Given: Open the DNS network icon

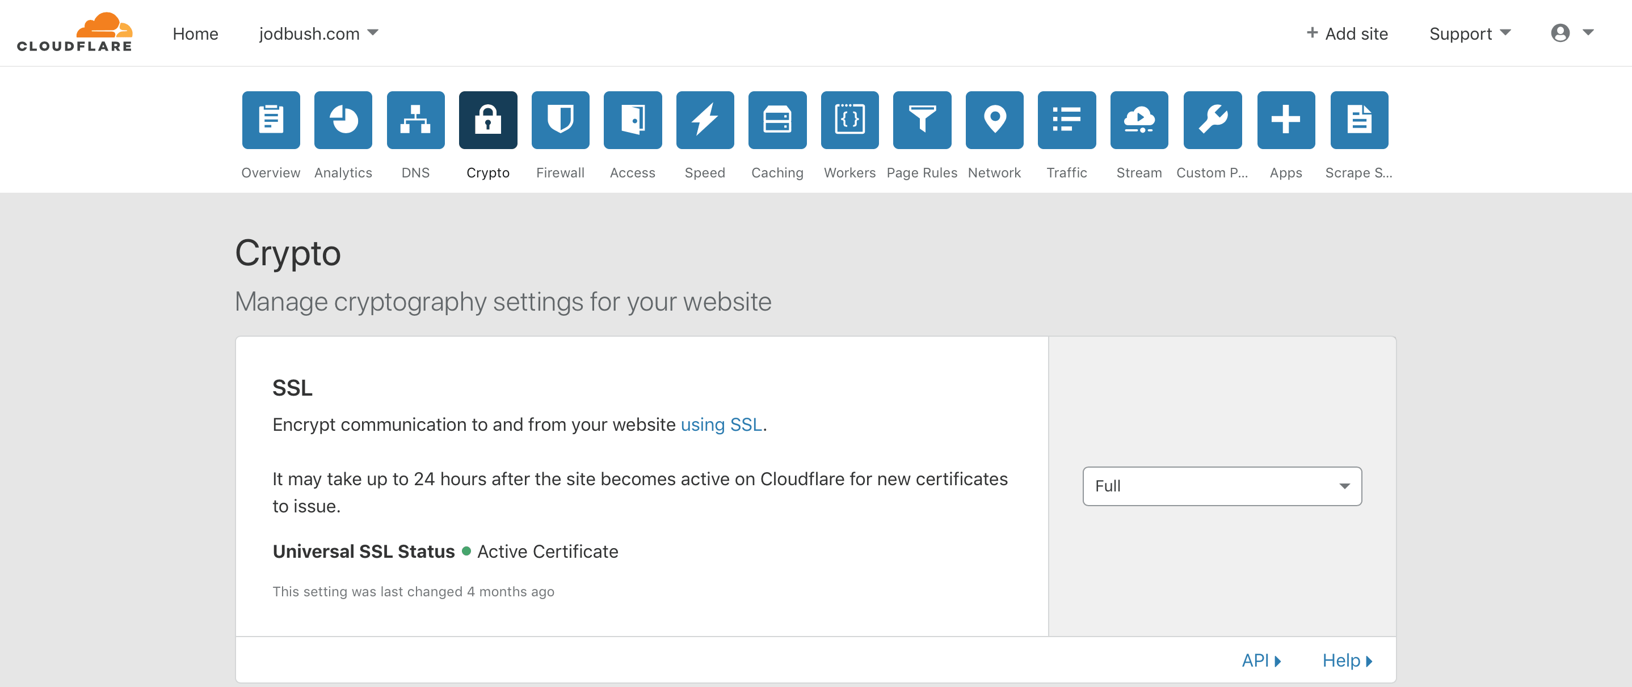Looking at the screenshot, I should (x=415, y=120).
